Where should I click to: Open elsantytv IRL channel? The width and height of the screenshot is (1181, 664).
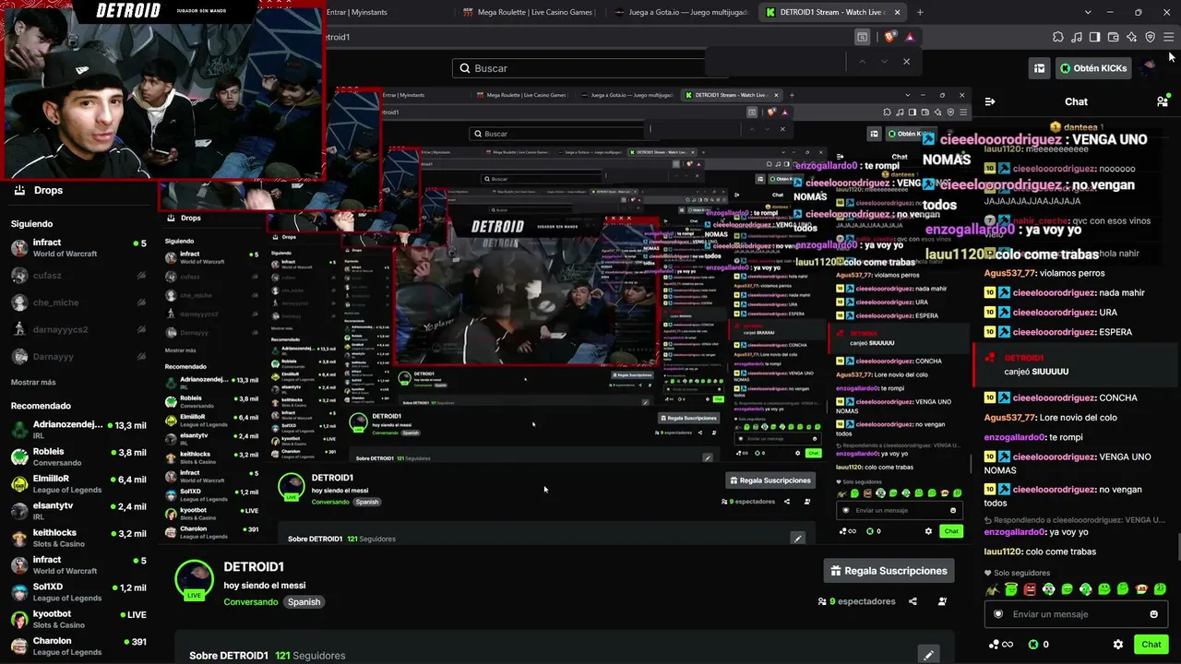78,511
